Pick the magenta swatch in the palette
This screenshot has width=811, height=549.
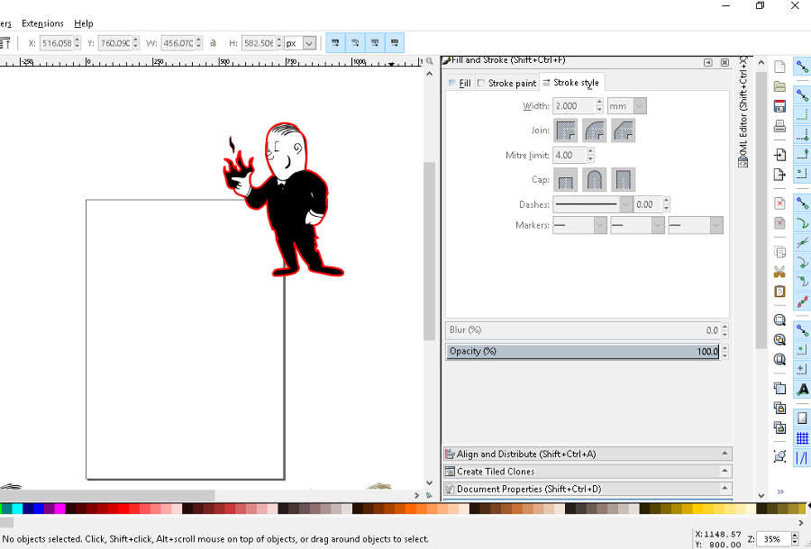pyautogui.click(x=60, y=508)
